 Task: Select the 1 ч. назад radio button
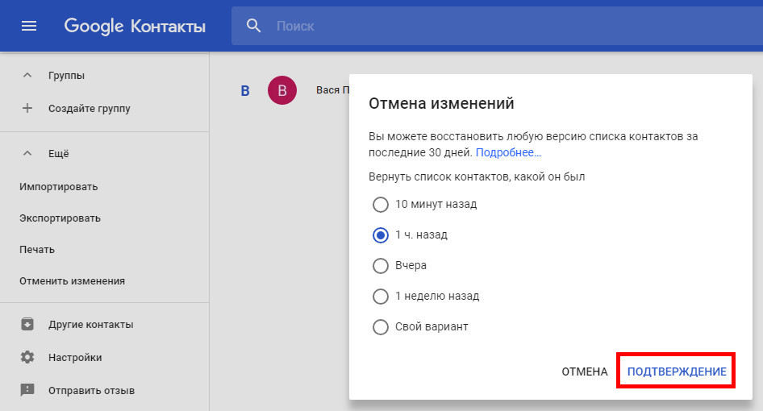(381, 235)
